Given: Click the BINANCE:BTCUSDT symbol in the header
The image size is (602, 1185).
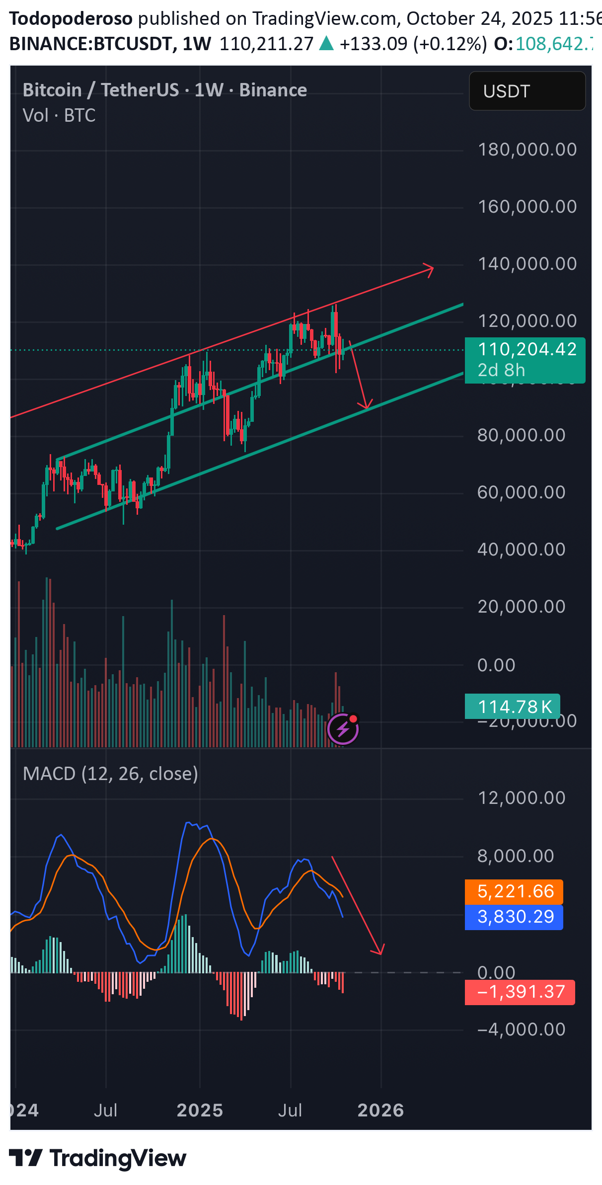Looking at the screenshot, I should tap(91, 44).
